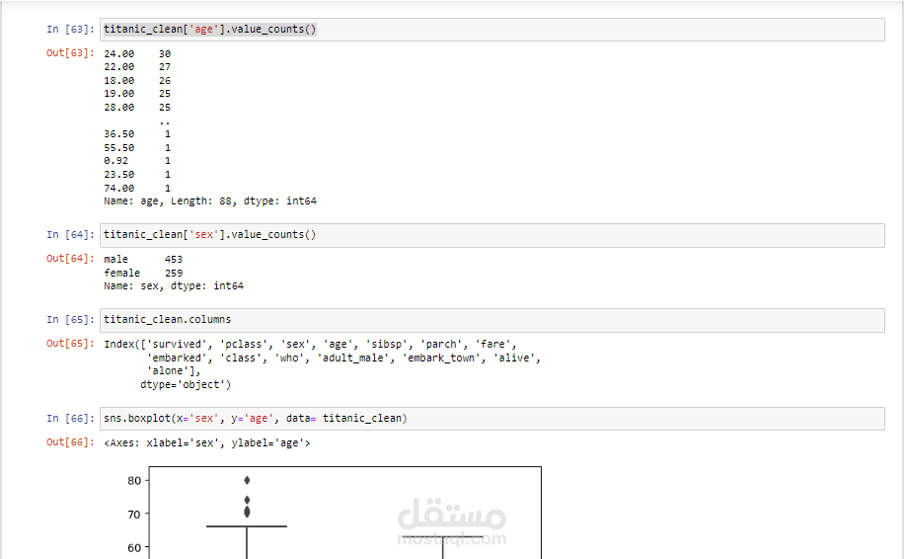
Task: Click the output row 19.00 25
Action: 137,94
